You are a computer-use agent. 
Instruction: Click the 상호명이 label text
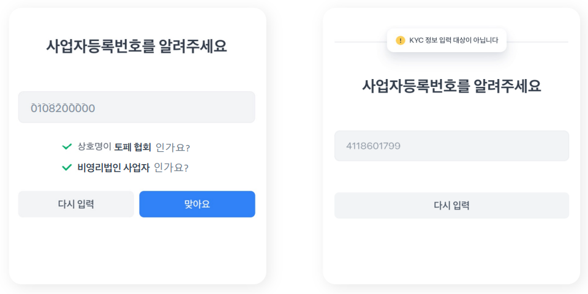pos(94,147)
